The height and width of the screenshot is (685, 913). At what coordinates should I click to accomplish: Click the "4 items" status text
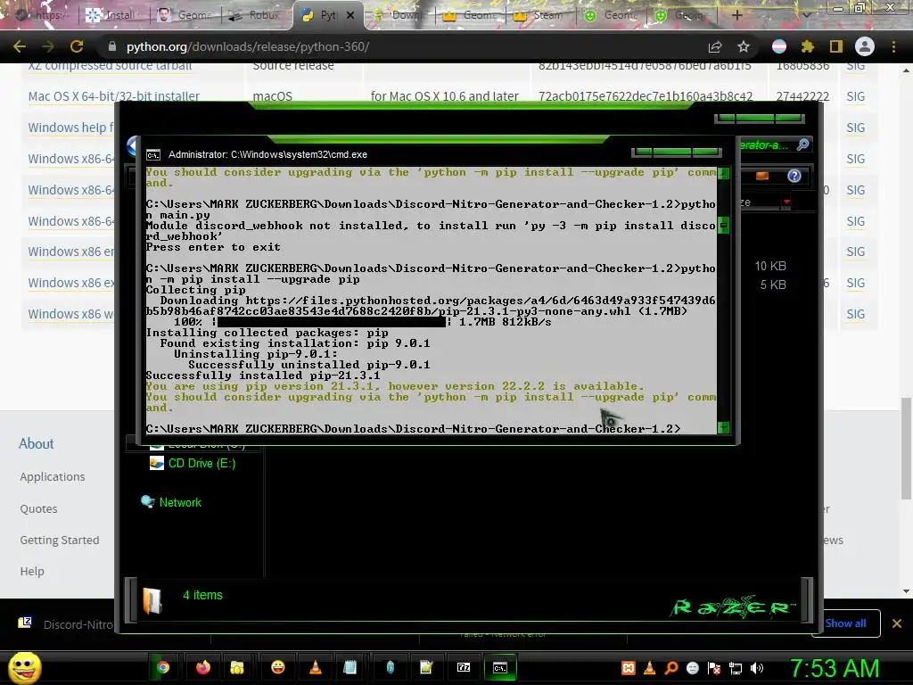202,595
